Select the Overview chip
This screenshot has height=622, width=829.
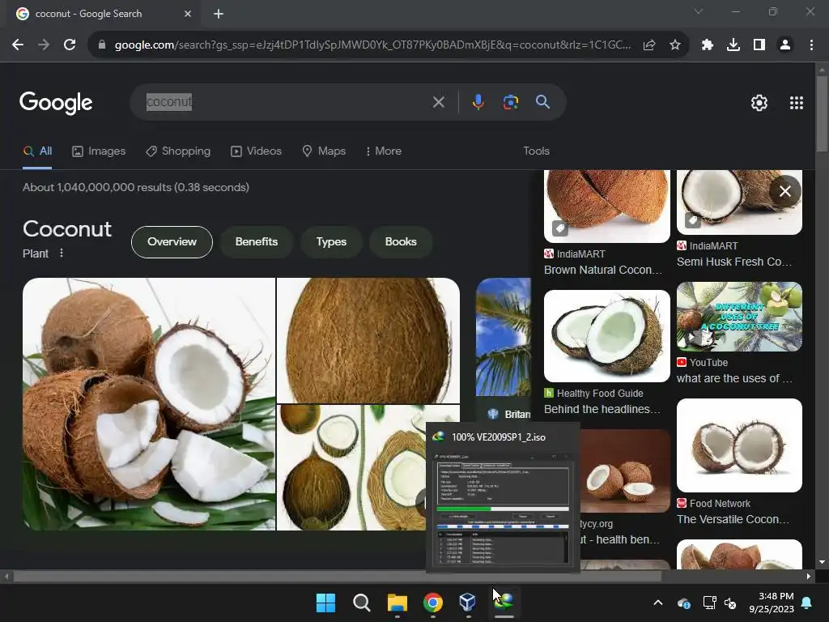[172, 241]
